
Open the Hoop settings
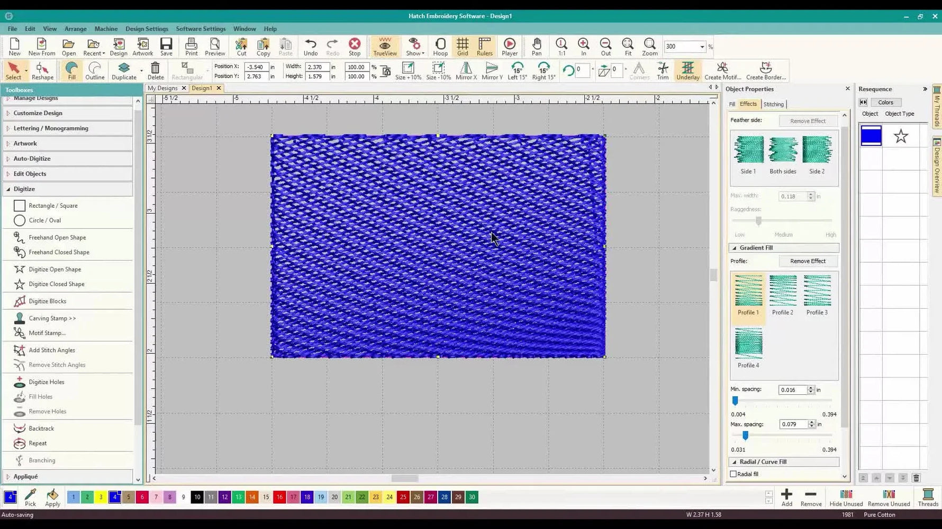440,47
